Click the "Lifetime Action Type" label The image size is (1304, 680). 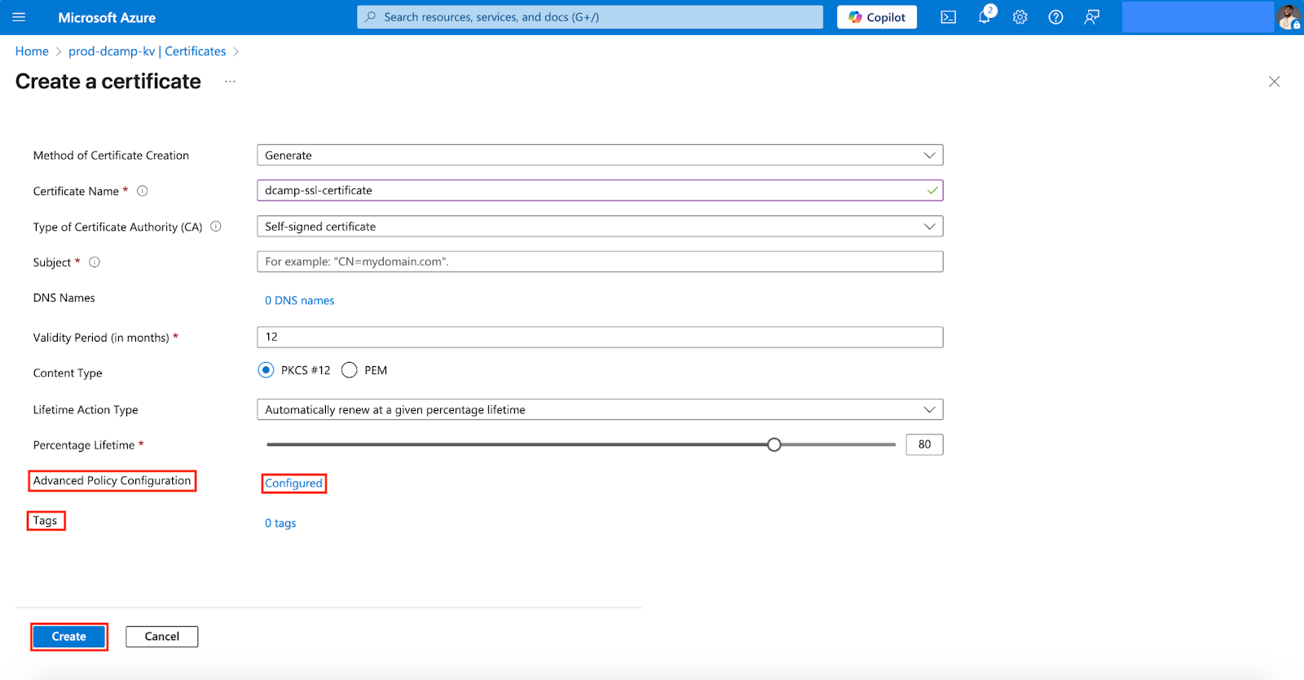coord(86,410)
